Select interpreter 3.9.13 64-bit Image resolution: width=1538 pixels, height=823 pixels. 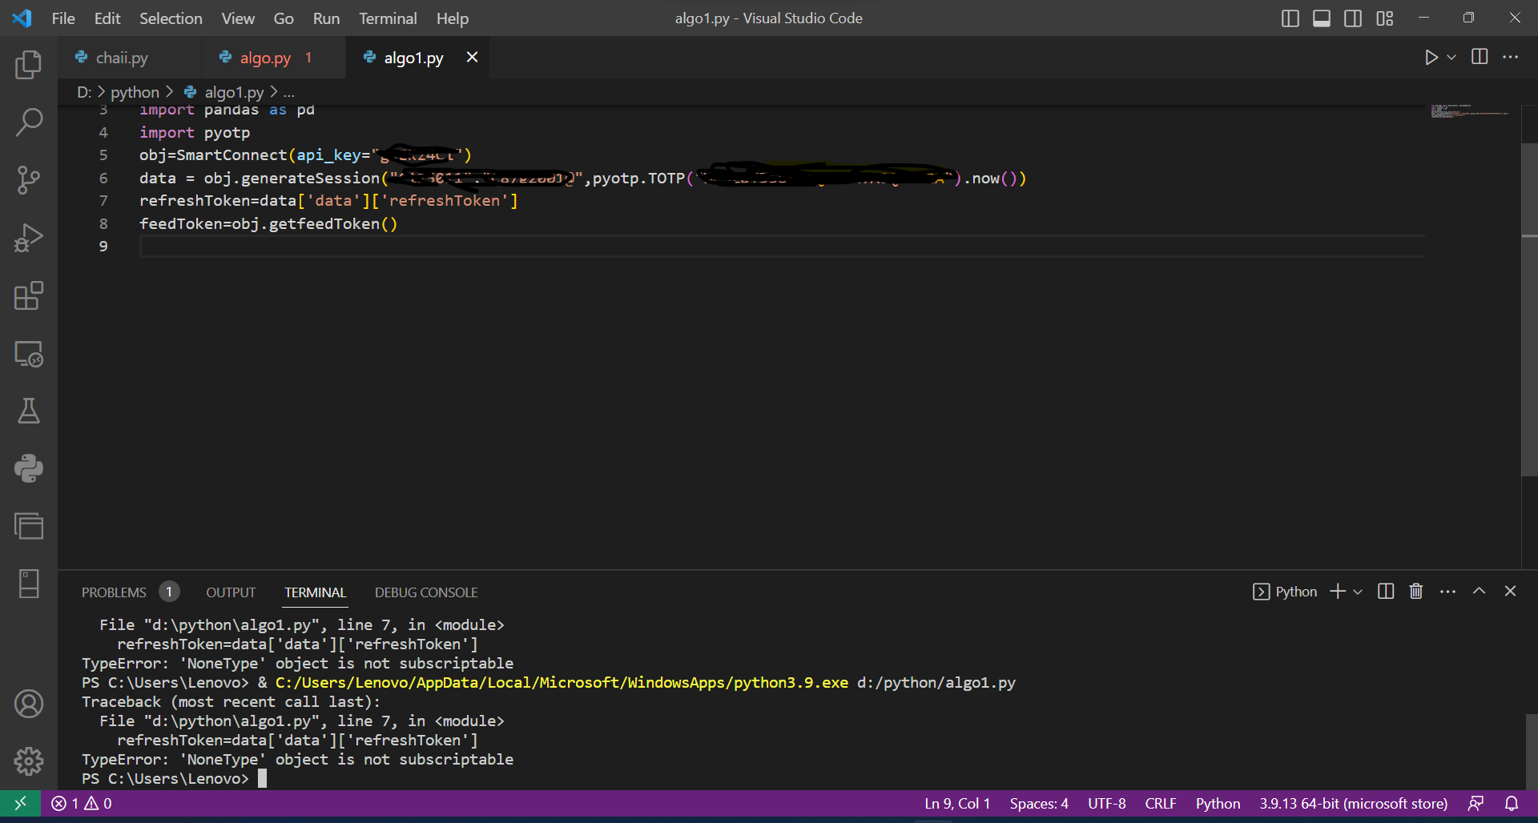(x=1353, y=803)
